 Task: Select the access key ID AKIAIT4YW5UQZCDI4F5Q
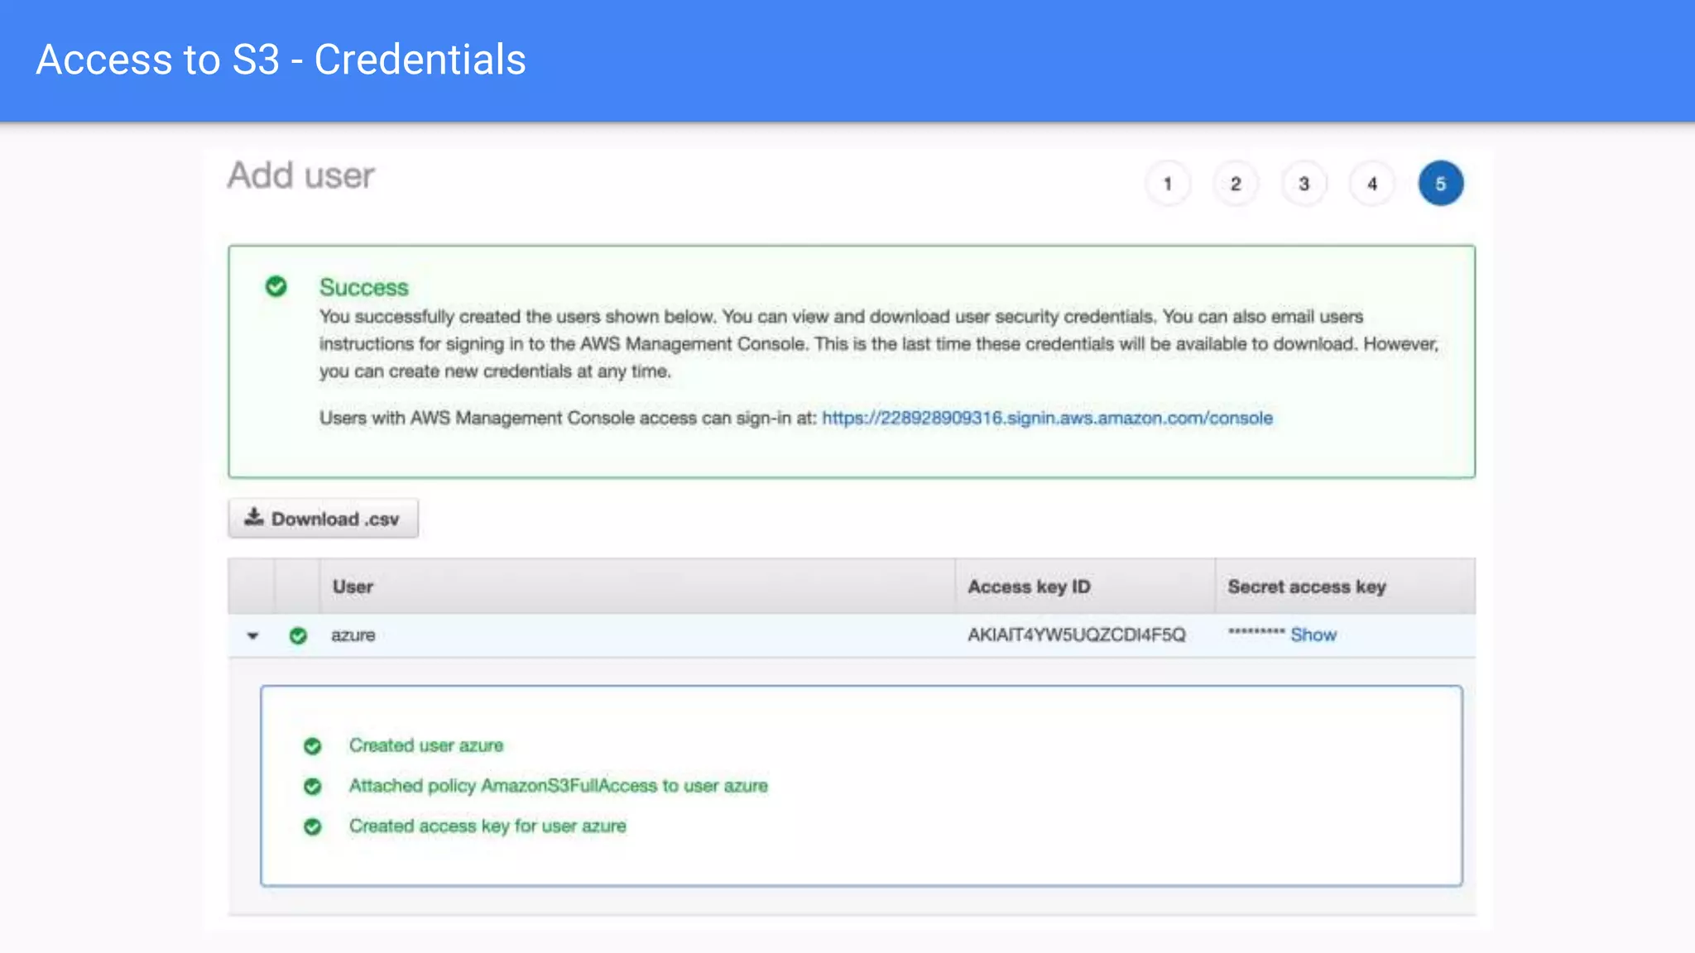(x=1077, y=635)
